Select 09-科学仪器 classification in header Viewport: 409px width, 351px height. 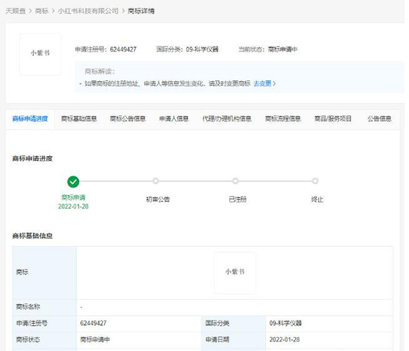click(x=202, y=49)
